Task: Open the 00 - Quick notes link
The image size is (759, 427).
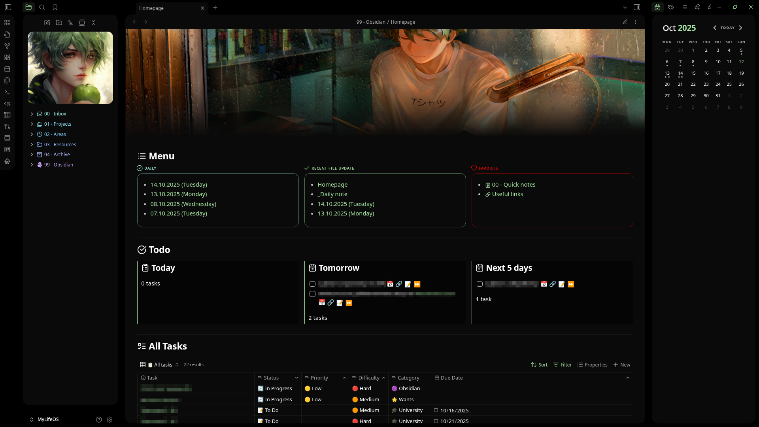Action: [514, 185]
